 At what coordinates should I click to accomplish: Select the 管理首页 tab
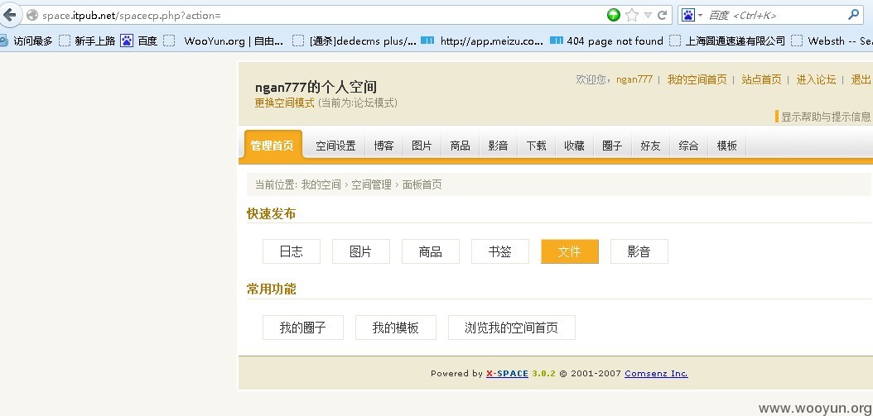coord(273,146)
